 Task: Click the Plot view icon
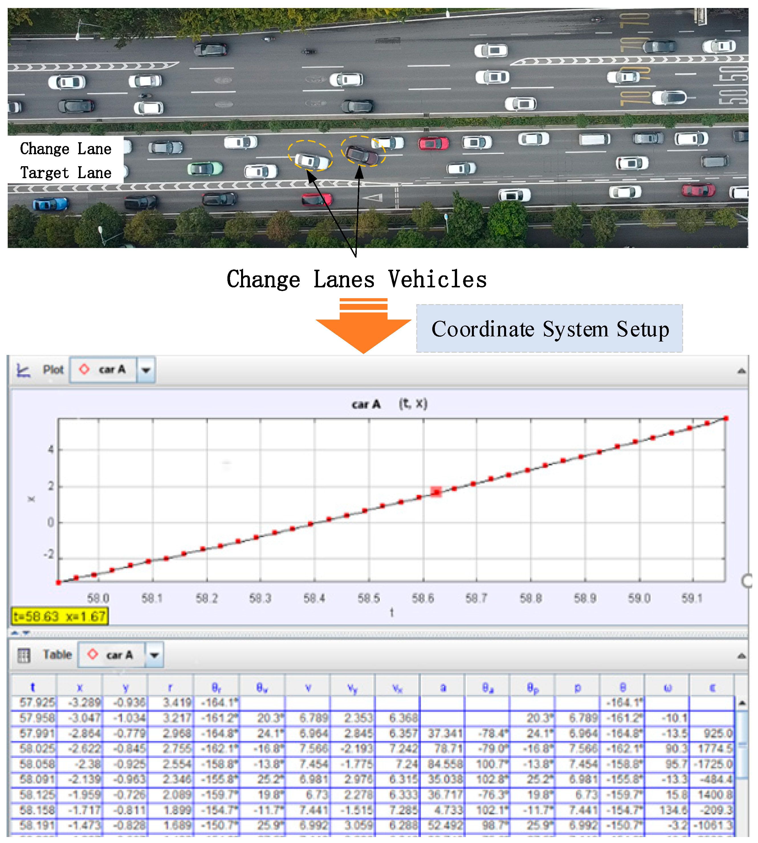coord(23,370)
